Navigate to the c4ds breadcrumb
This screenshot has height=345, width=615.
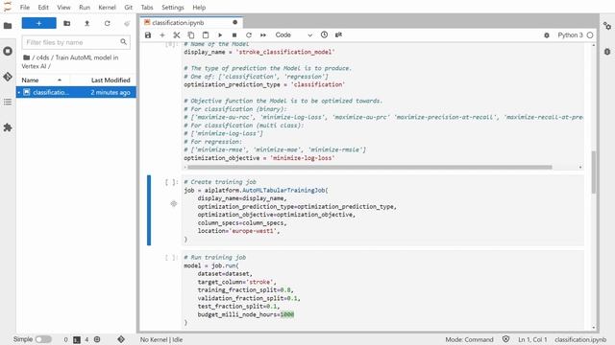42,57
